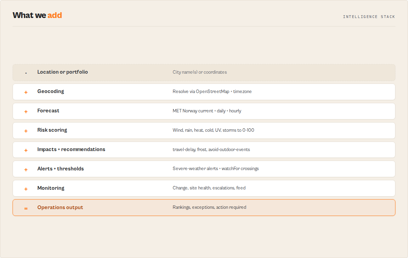Select the Location or portfolio label

click(63, 72)
